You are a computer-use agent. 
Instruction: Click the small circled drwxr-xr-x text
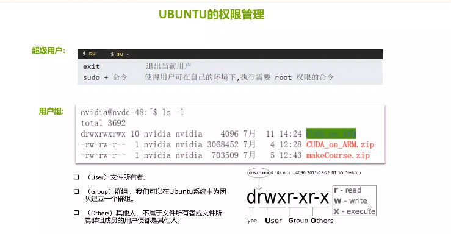[259, 173]
